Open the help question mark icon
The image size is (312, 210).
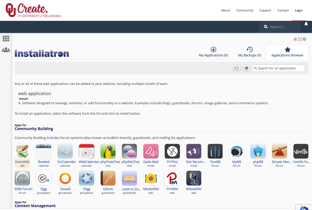point(304,39)
